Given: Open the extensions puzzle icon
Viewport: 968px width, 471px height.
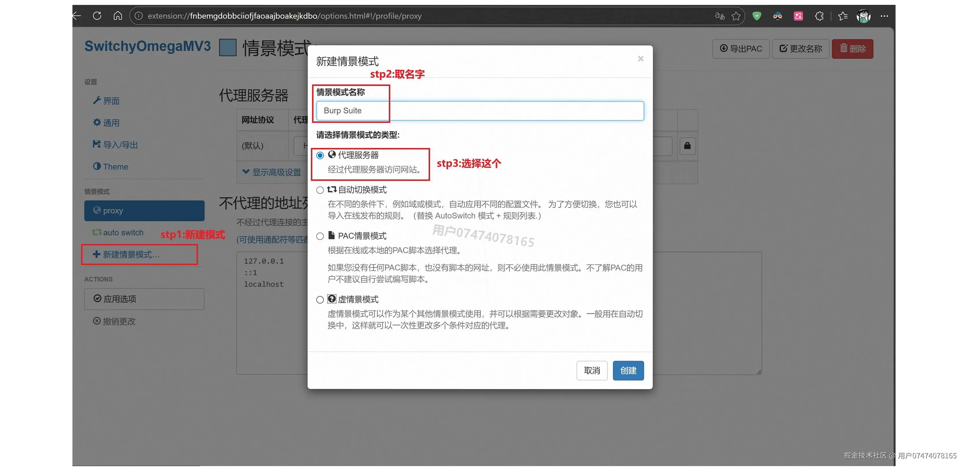Looking at the screenshot, I should pyautogui.click(x=819, y=16).
